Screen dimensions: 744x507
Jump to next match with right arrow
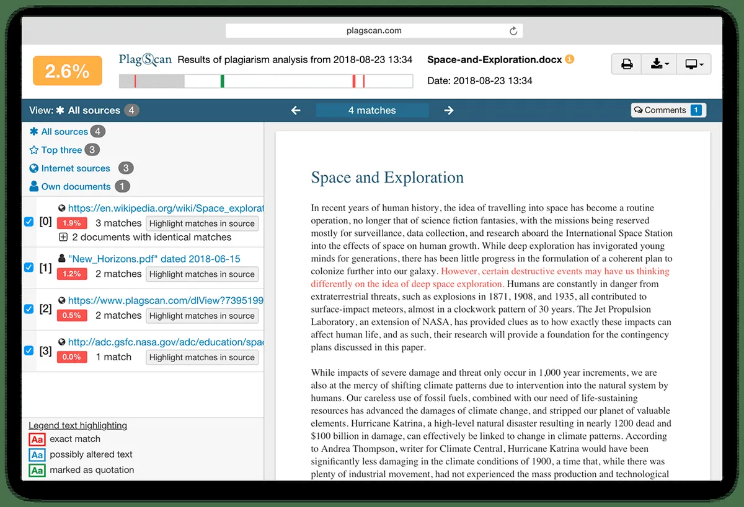coord(449,110)
